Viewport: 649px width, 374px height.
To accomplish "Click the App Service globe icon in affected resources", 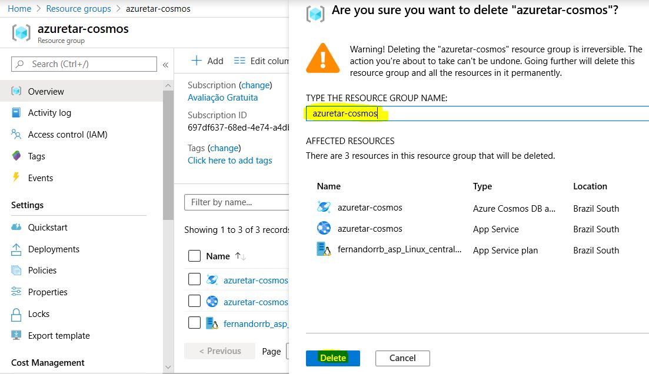I will point(324,228).
